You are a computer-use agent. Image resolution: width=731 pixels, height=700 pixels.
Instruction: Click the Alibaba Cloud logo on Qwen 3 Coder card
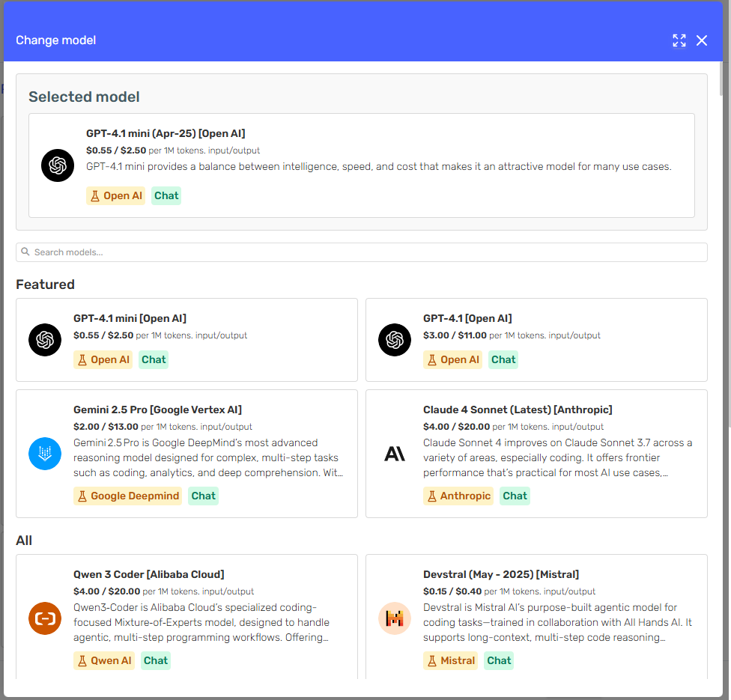[45, 618]
